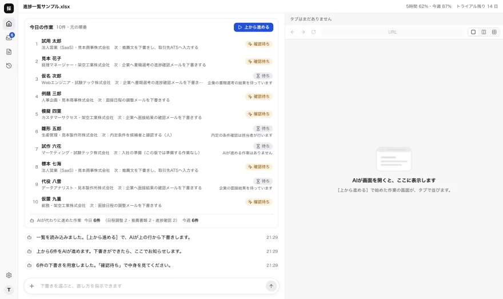503x299 pixels.
Task: Select the name 試用 太郎
Action: pyautogui.click(x=51, y=41)
